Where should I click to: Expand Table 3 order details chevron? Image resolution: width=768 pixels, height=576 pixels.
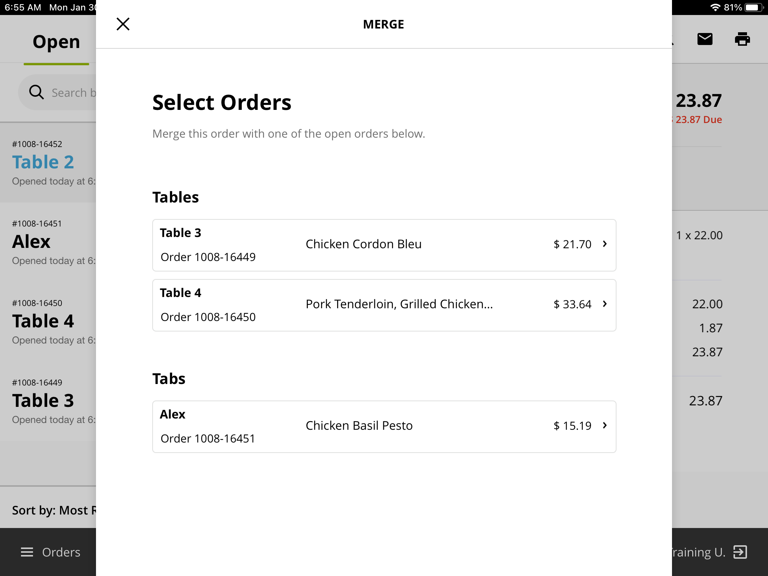pyautogui.click(x=604, y=244)
